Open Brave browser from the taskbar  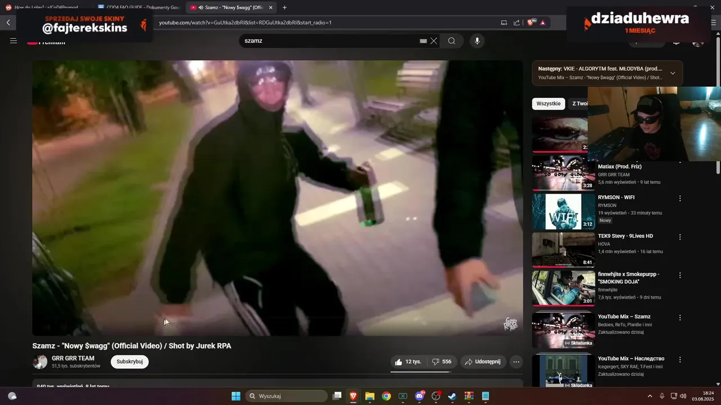pos(353,396)
